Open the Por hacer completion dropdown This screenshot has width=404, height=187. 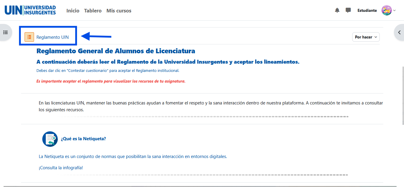(x=366, y=37)
